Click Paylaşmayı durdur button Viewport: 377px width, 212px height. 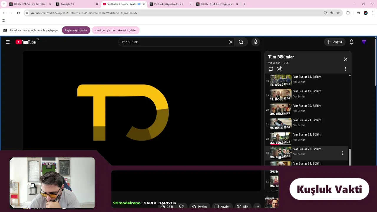(x=76, y=30)
